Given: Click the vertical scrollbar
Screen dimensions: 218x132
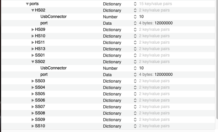Looking at the screenshot, I should click(x=217, y=60).
